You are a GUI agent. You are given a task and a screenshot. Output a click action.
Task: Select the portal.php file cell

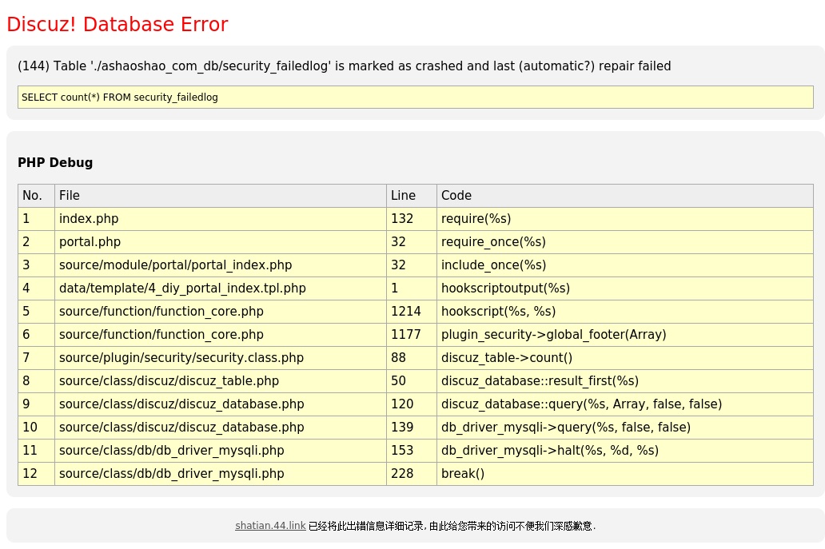[90, 242]
